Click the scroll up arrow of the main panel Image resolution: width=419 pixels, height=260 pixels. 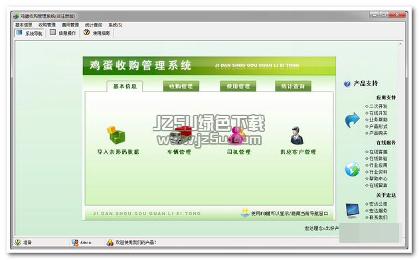coord(400,44)
